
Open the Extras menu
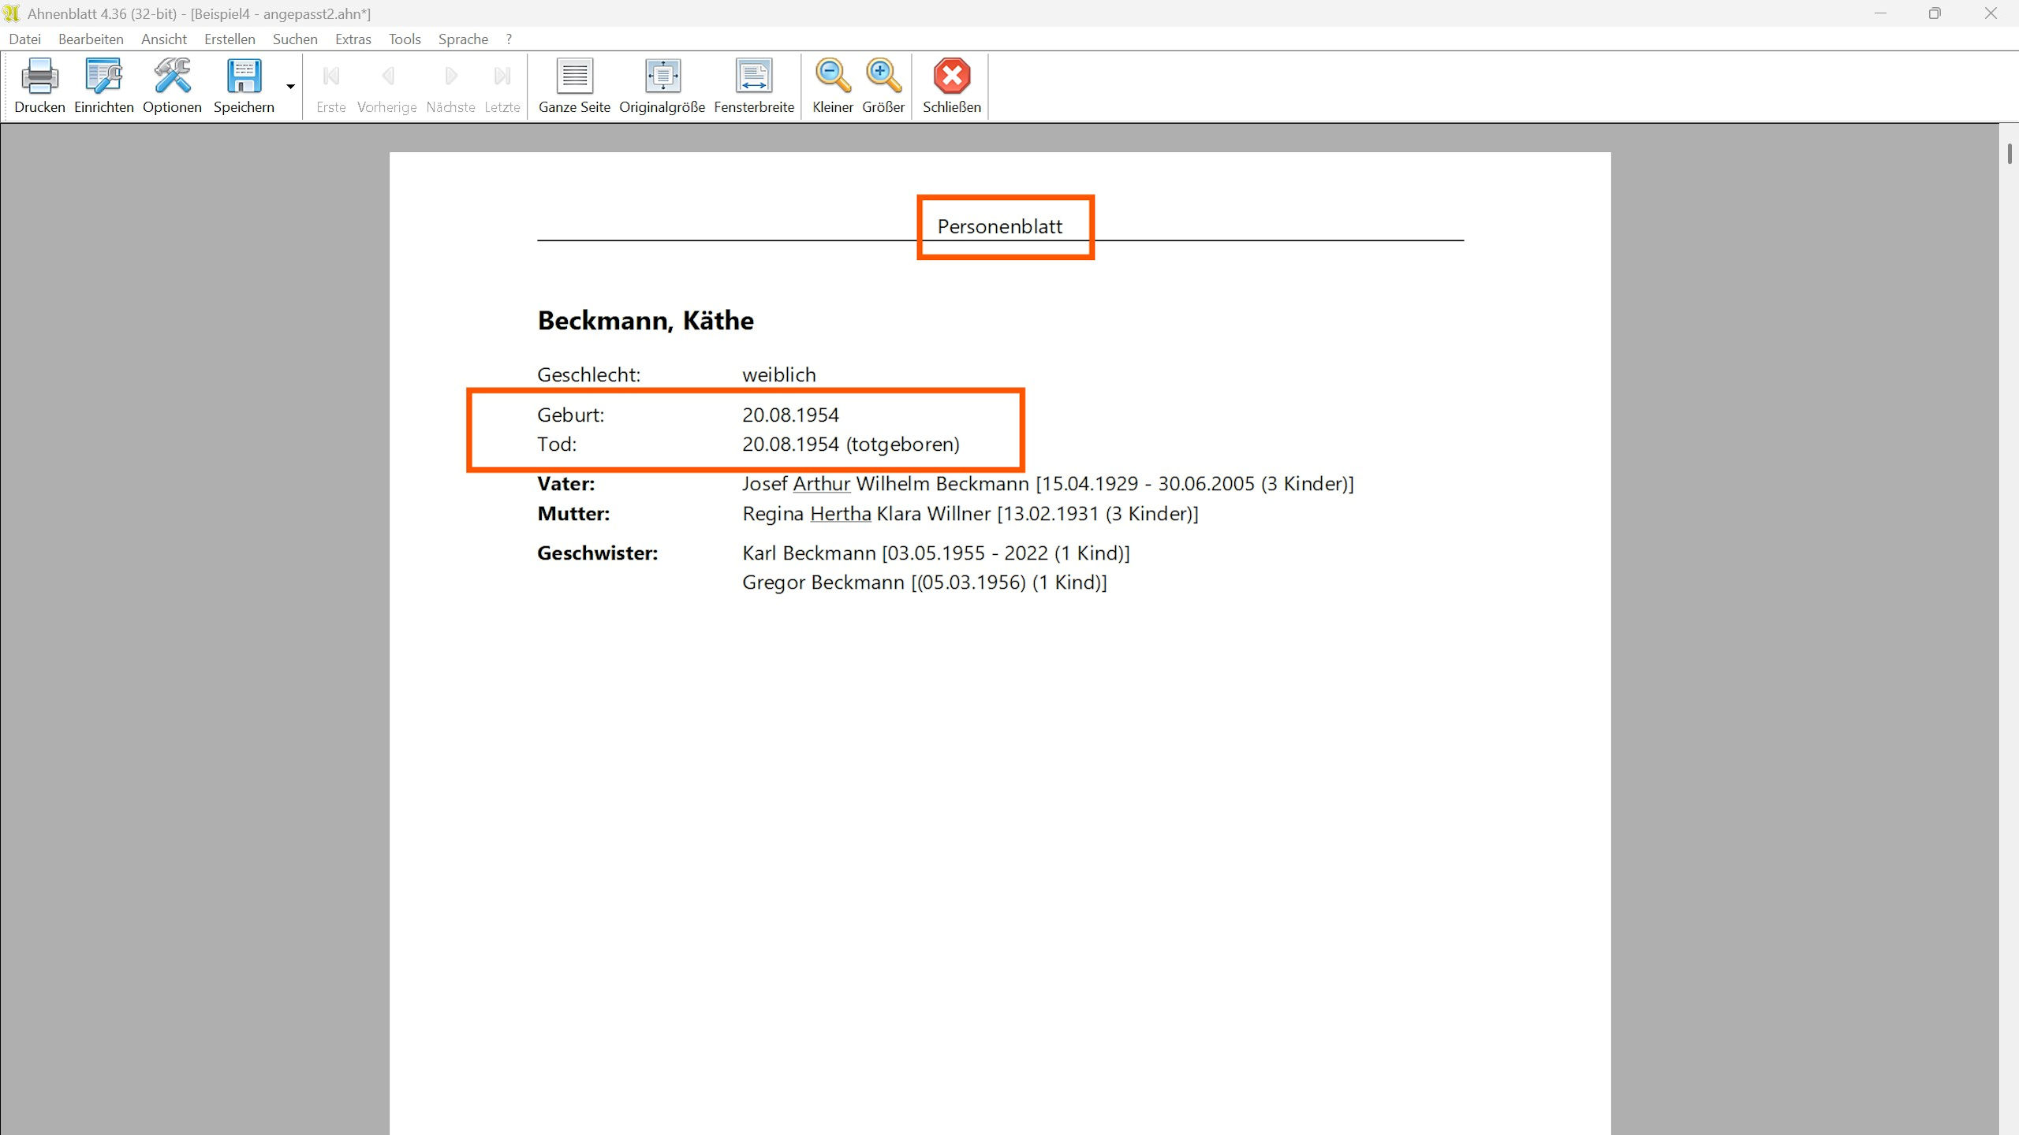(353, 39)
